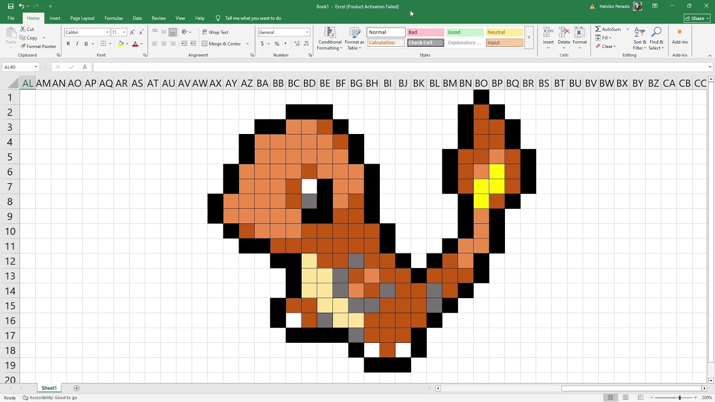Toggle italic formatting
Image resolution: width=715 pixels, height=402 pixels.
(77, 44)
